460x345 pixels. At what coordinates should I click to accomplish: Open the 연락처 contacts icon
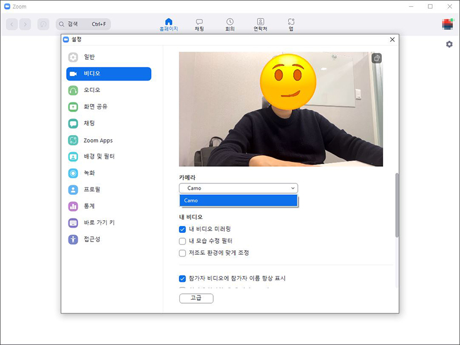pyautogui.click(x=260, y=22)
